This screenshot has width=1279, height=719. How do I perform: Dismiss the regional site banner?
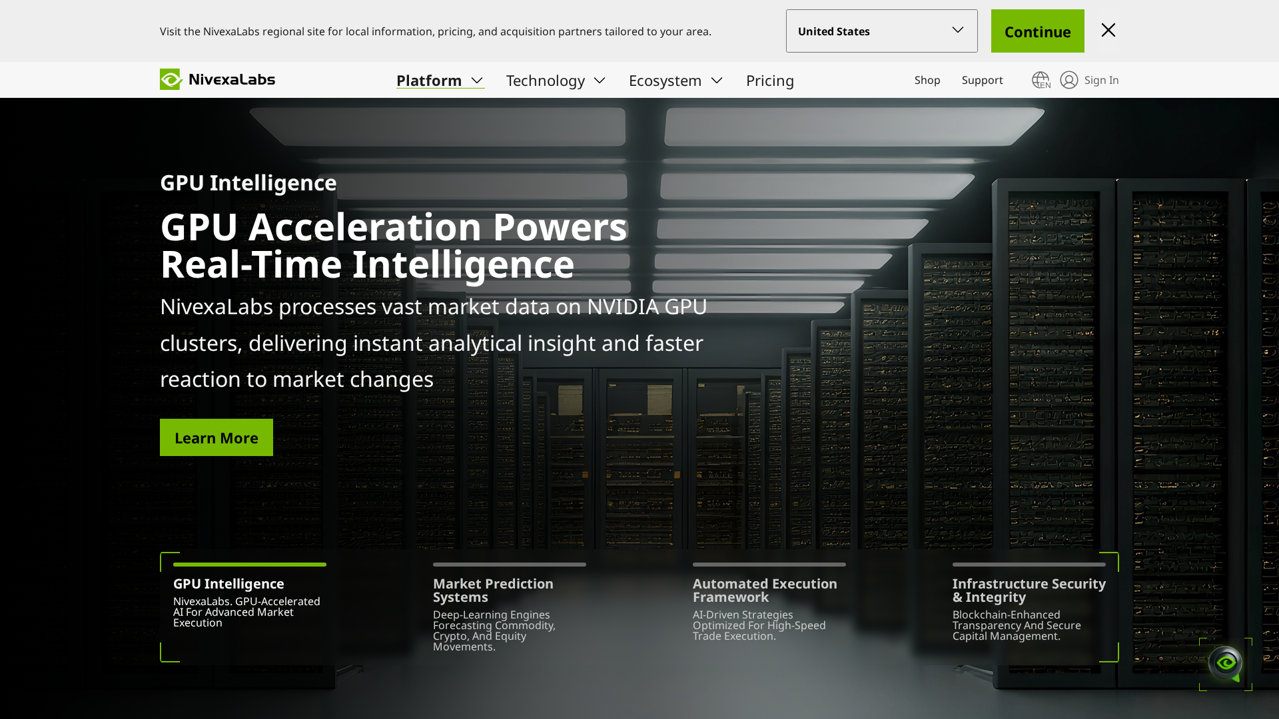[1108, 30]
